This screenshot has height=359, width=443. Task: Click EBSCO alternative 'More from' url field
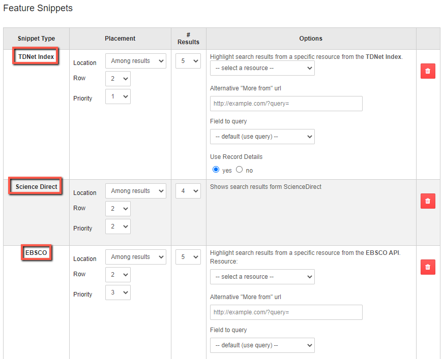tap(286, 312)
